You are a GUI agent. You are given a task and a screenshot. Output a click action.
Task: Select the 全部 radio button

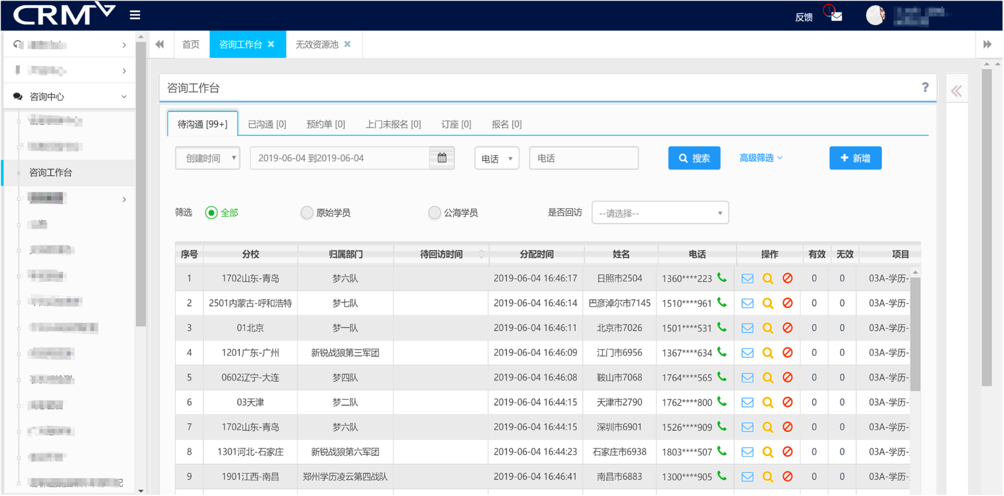(211, 212)
